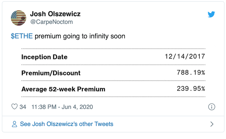
Task: Expand the right chevron arrow
Action: pyautogui.click(x=212, y=124)
